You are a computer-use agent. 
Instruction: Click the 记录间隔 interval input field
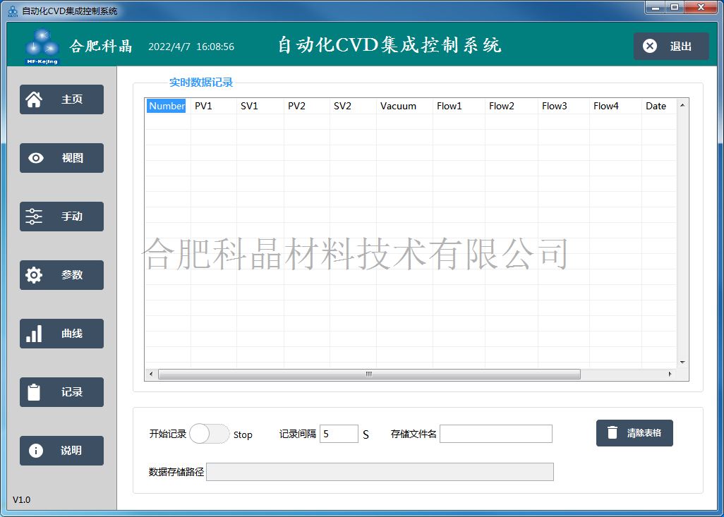tap(339, 434)
